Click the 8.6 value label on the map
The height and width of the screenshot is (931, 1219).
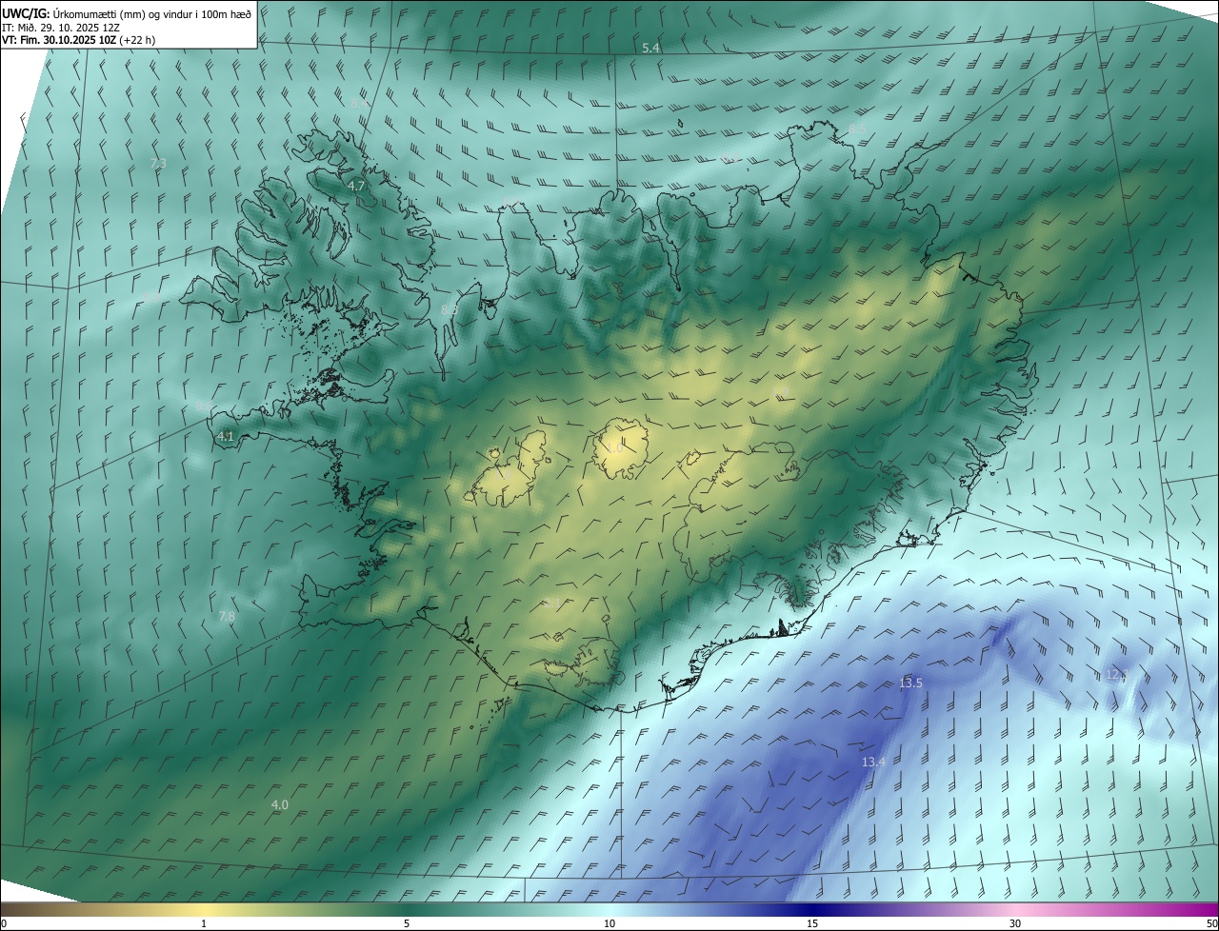(204, 406)
